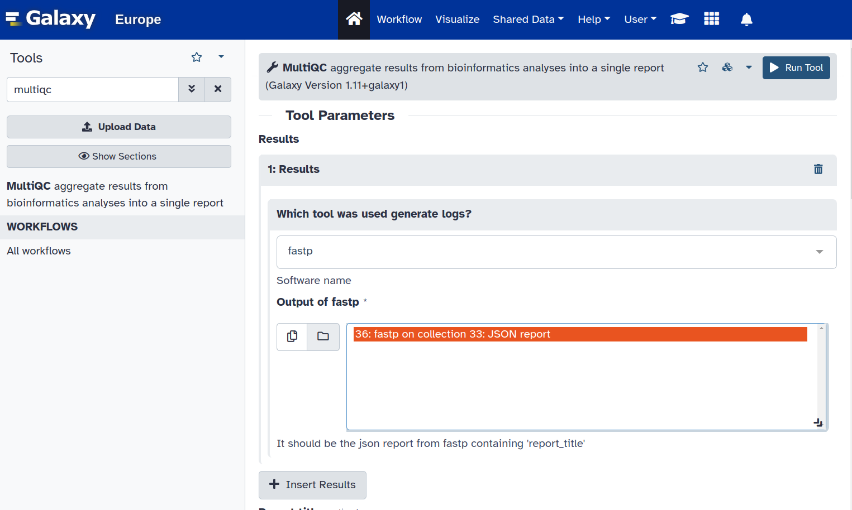Open the Visualize menu item
Viewport: 852px width, 510px height.
[x=457, y=19]
